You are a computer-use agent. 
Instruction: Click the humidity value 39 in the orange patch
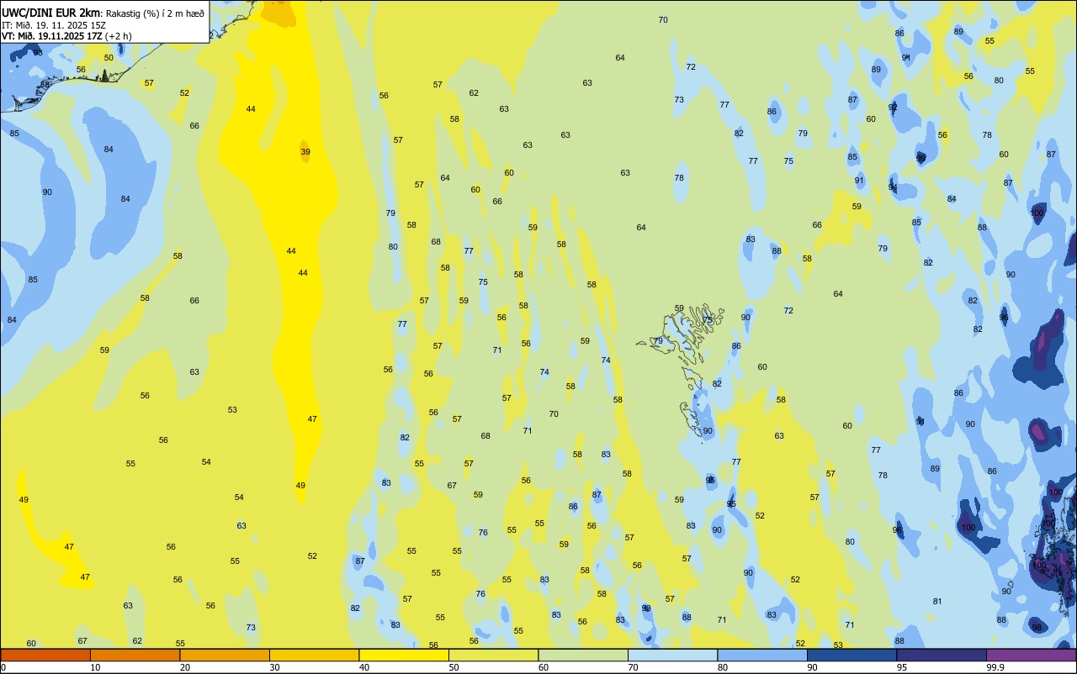(x=305, y=152)
